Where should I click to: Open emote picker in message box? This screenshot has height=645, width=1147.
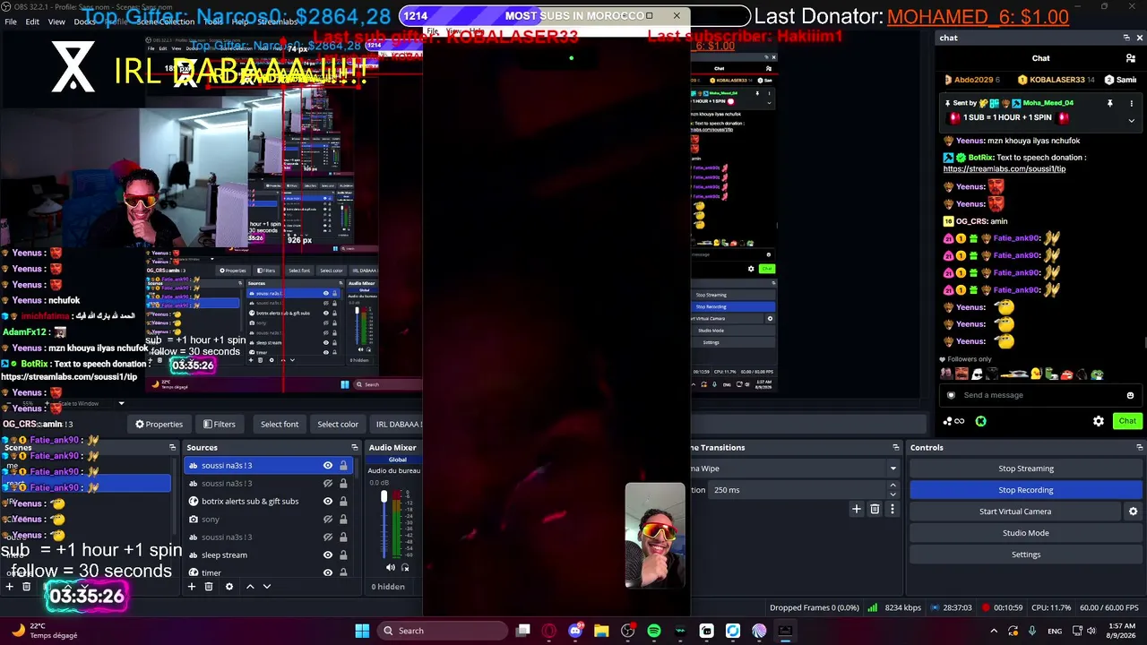point(1130,395)
